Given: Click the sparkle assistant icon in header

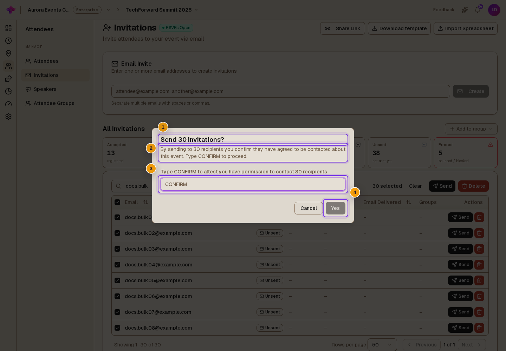Looking at the screenshot, I should tap(465, 10).
